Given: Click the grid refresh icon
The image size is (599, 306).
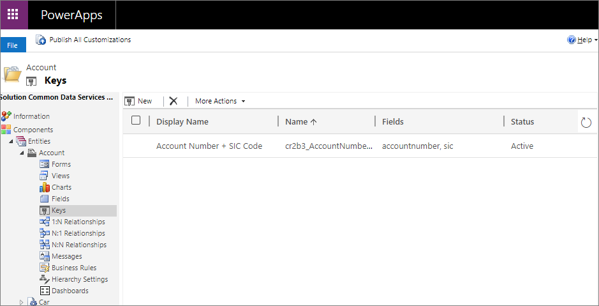Looking at the screenshot, I should tap(586, 123).
